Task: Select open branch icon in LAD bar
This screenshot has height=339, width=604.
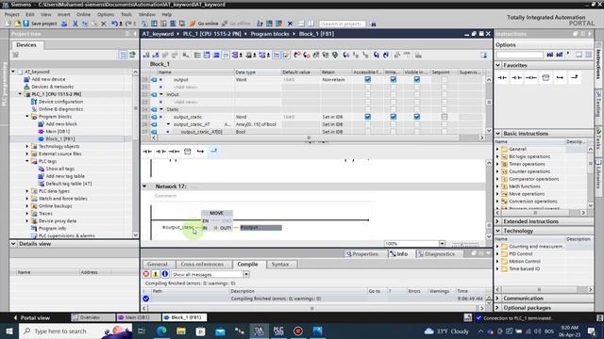Action: tap(200, 152)
